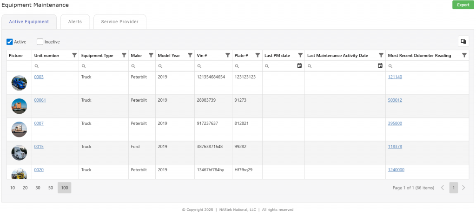The width and height of the screenshot is (476, 214).
Task: Click the Vin # filter icon
Action: pos(227,55)
